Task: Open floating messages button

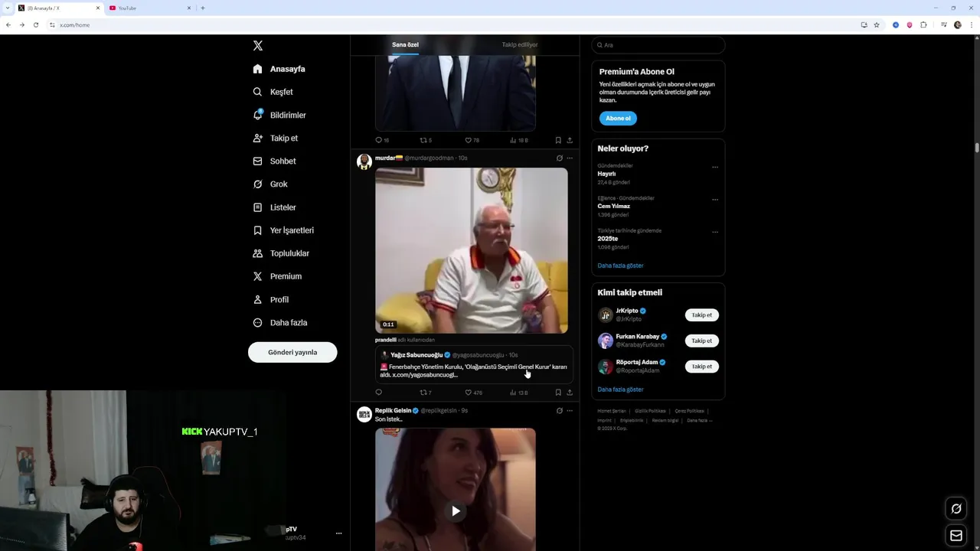Action: pyautogui.click(x=956, y=536)
